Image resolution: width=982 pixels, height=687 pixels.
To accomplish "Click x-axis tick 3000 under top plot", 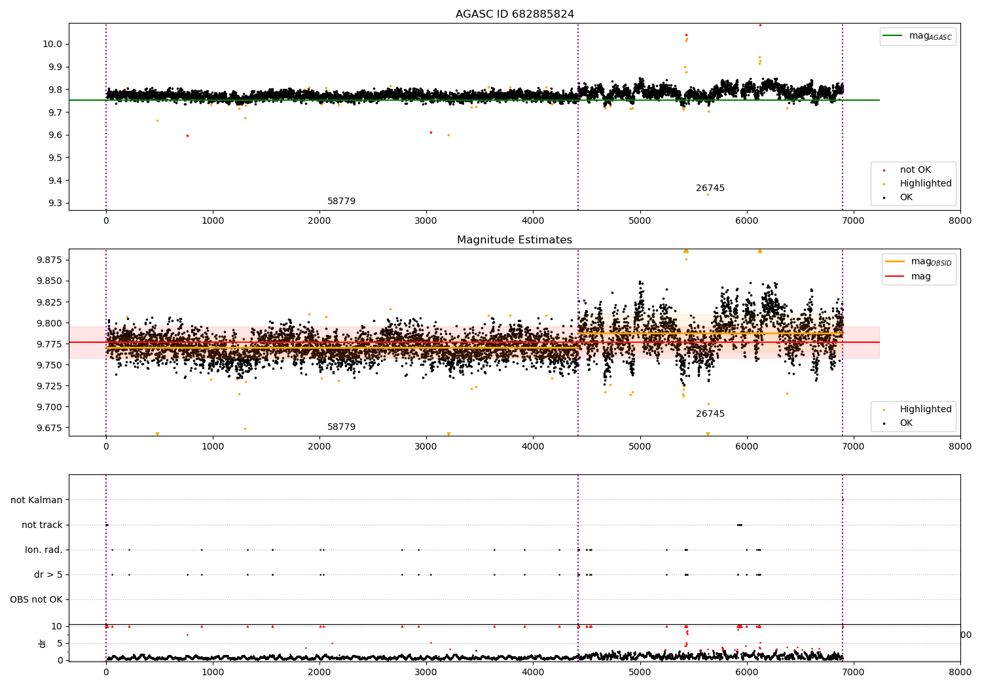I will coord(426,220).
